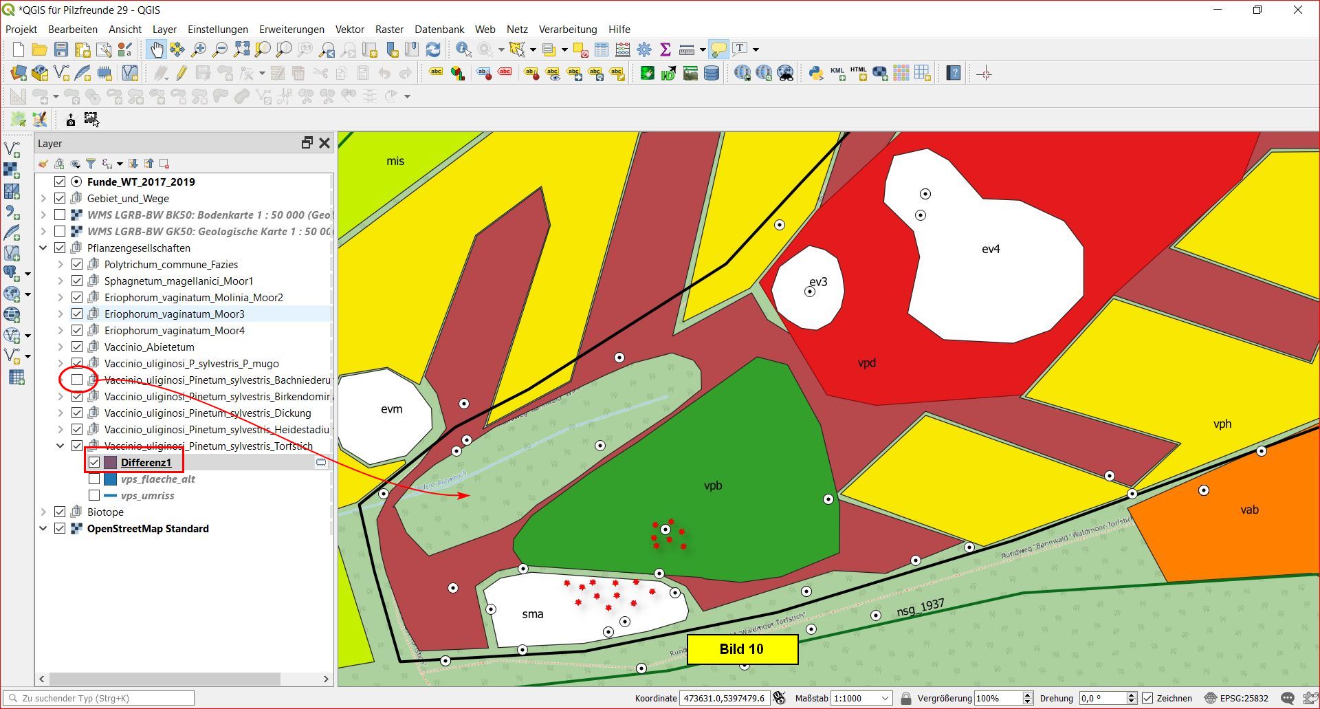Image resolution: width=1320 pixels, height=709 pixels.
Task: Activate the Identify Features tool
Action: tap(463, 50)
